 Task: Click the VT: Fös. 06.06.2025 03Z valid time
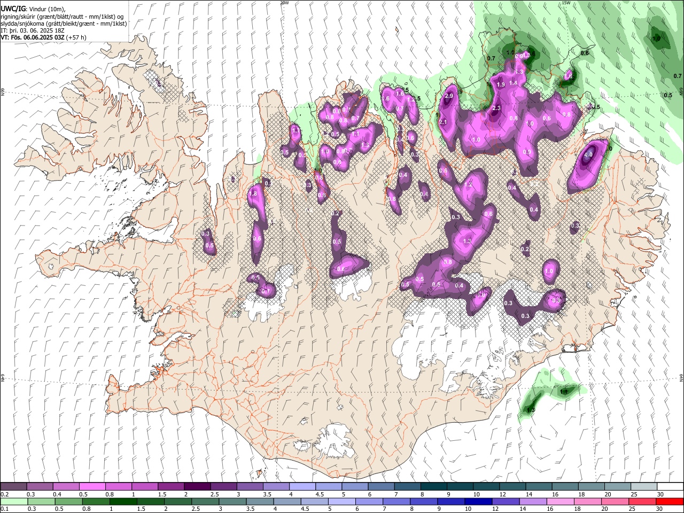click(33, 37)
